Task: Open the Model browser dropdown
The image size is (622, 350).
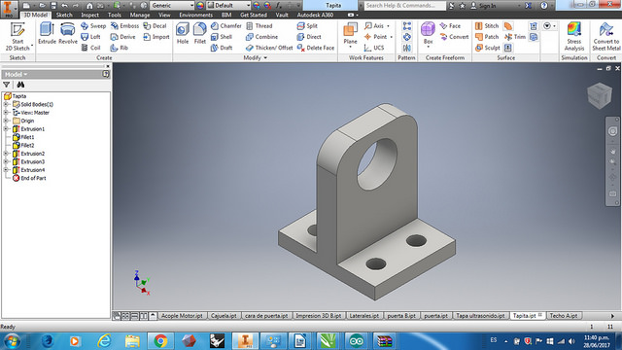Action: (17, 74)
